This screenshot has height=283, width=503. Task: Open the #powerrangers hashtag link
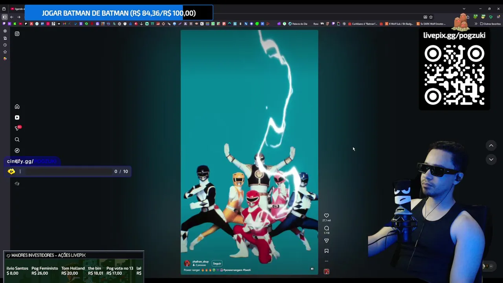[233, 270]
